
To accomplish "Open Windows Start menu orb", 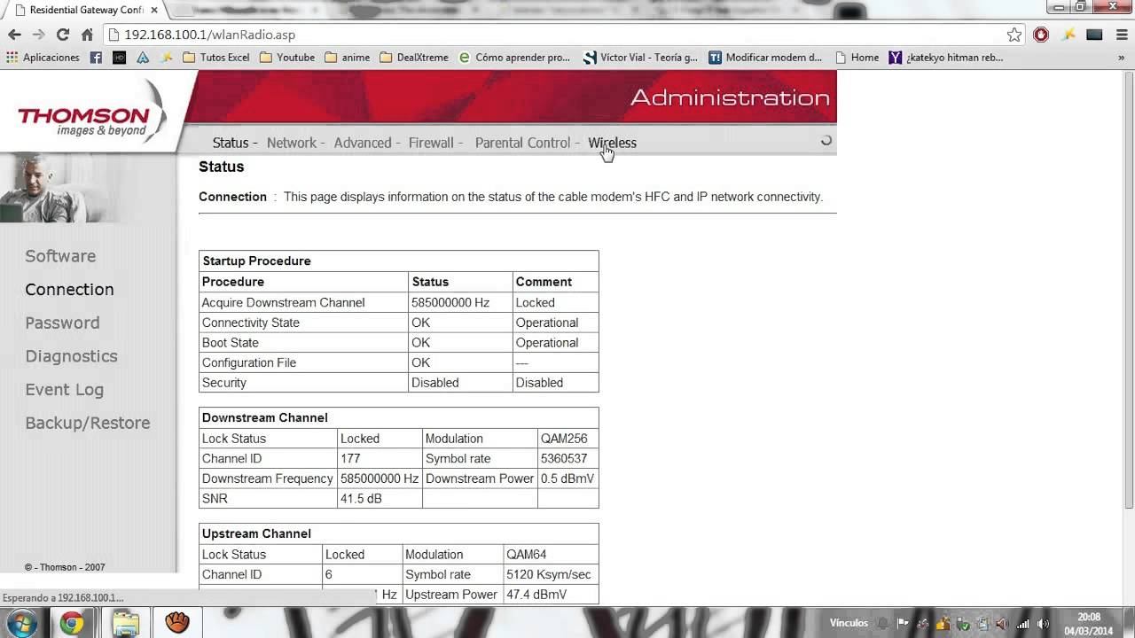I will tap(21, 623).
